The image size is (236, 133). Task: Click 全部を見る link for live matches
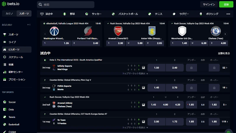click(x=224, y=53)
